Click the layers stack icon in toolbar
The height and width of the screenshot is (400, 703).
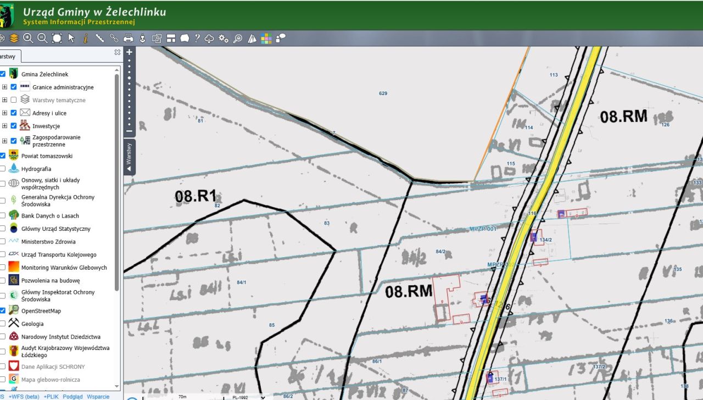(14, 38)
